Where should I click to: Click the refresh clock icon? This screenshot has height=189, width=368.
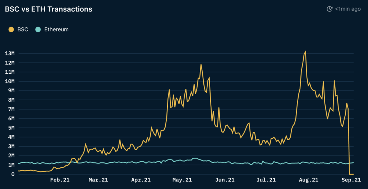tap(330, 9)
